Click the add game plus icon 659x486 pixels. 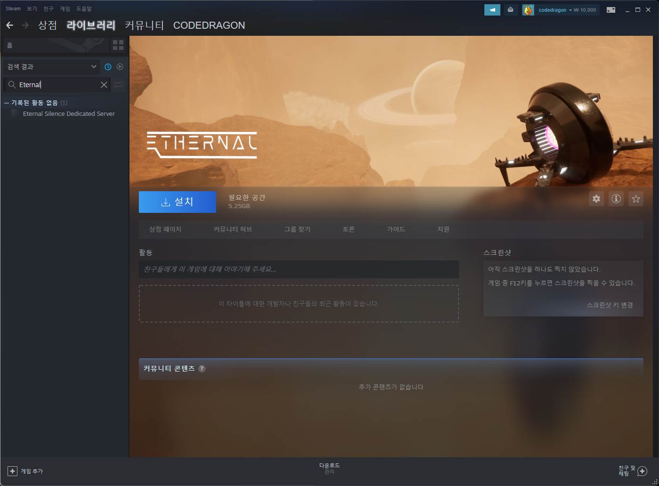(12, 471)
